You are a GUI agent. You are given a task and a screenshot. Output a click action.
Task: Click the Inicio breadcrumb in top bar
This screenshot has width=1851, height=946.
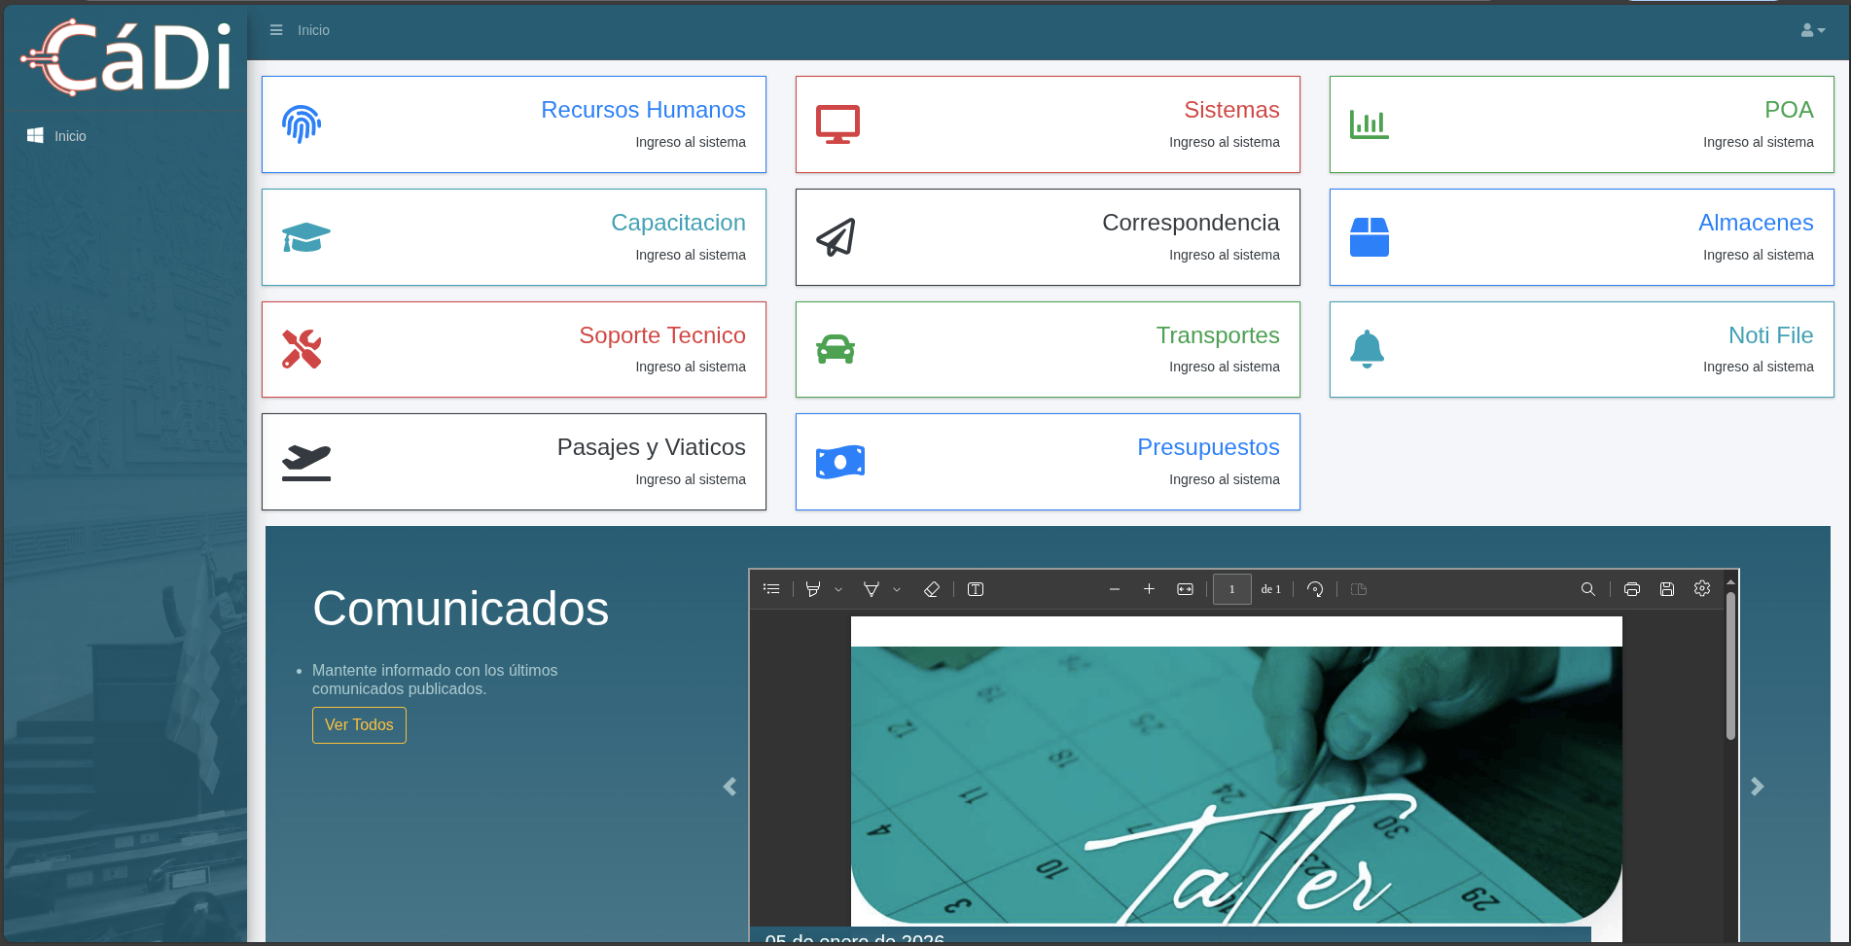[x=313, y=30]
